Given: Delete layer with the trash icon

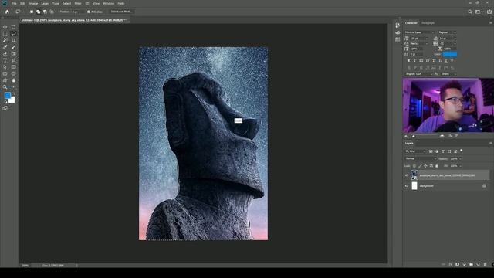Looking at the screenshot, I should point(486,264).
